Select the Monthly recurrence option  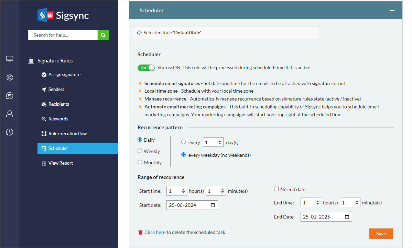click(140, 162)
